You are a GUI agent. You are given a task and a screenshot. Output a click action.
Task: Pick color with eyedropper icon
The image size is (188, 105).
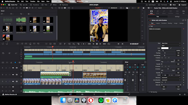(x=171, y=48)
